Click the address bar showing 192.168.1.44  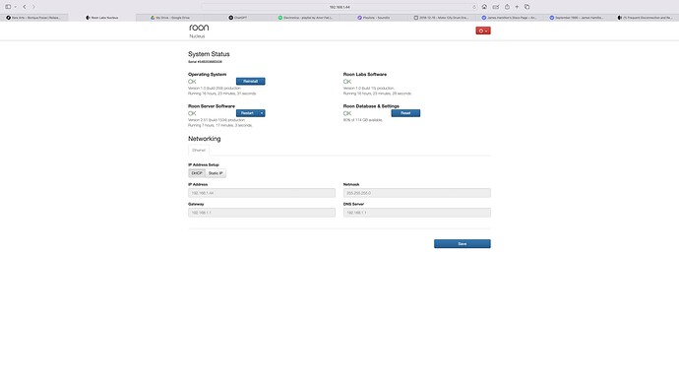(339, 7)
